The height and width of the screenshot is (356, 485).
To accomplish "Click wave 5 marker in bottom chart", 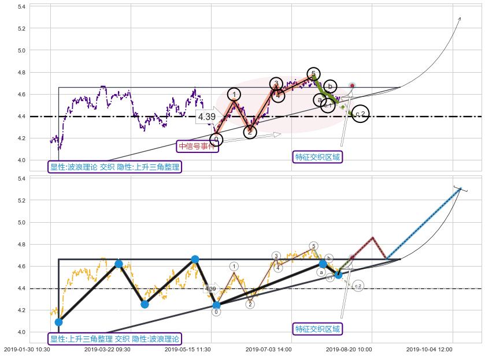I will click(313, 246).
